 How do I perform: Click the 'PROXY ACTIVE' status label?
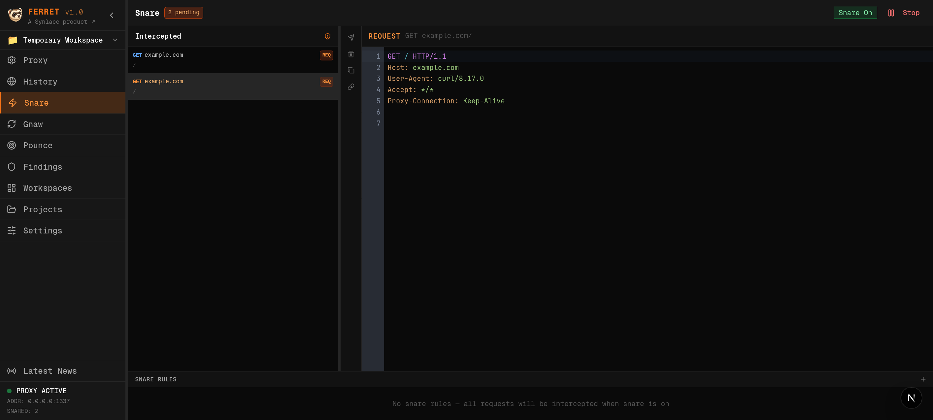41,391
